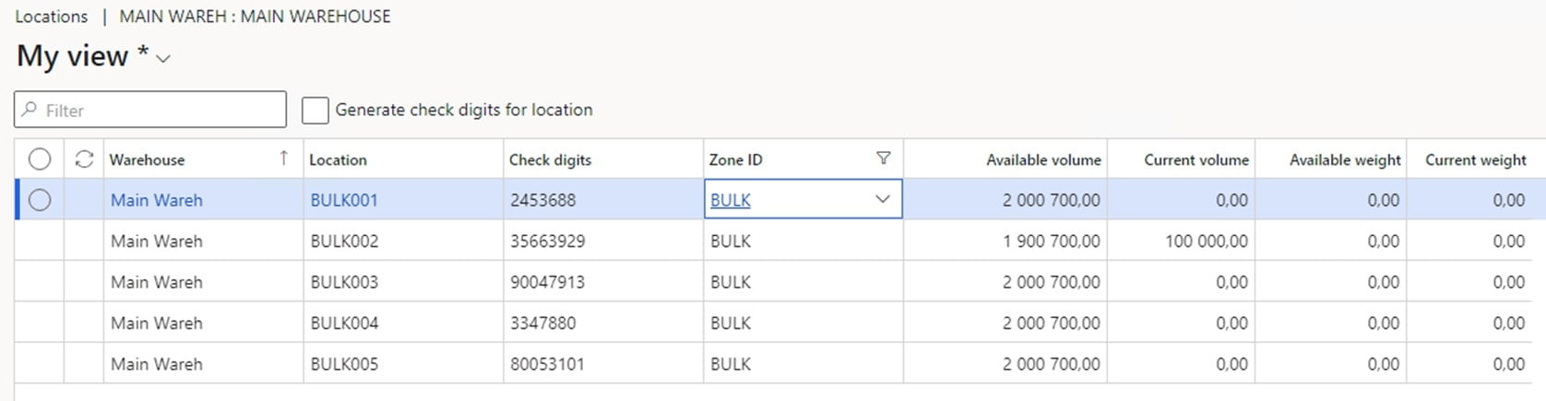This screenshot has height=401, width=1546.
Task: Open the Check digits column header
Action: pyautogui.click(x=550, y=159)
